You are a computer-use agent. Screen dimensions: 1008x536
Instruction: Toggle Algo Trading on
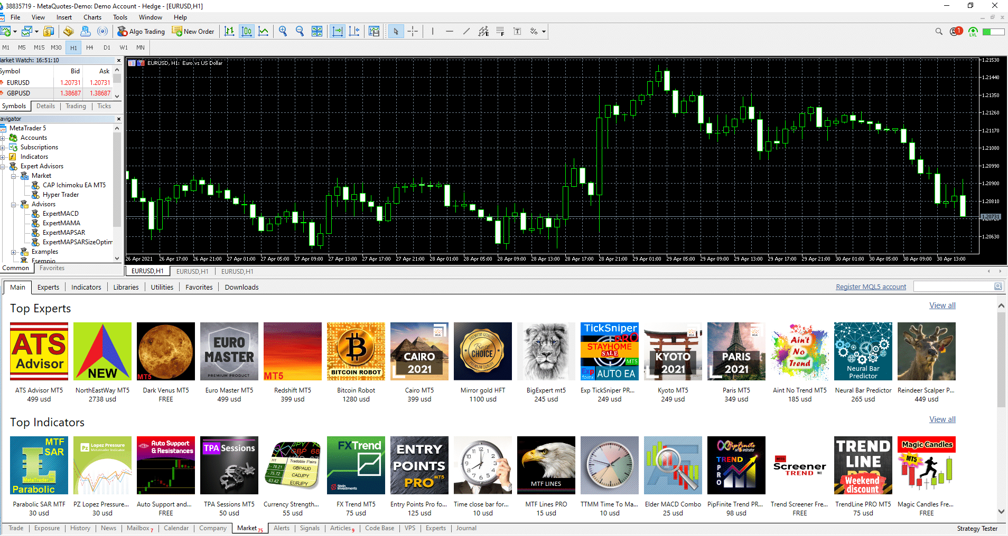point(141,31)
